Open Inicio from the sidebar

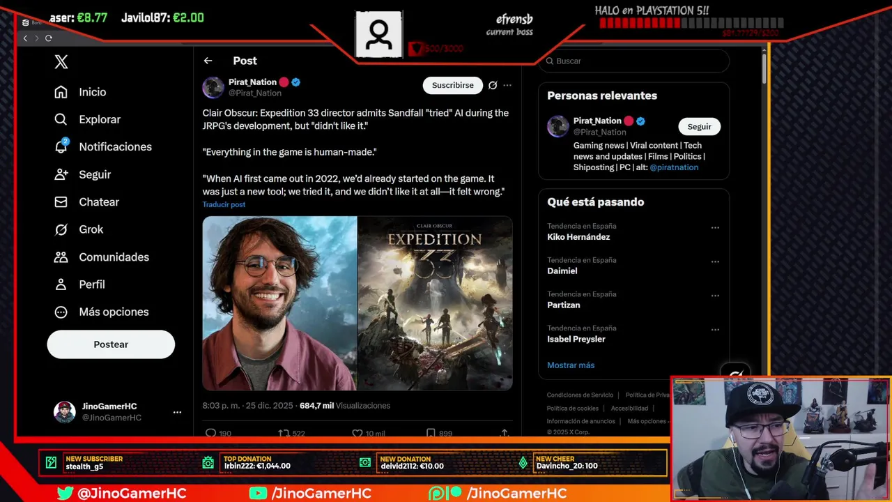coord(80,92)
